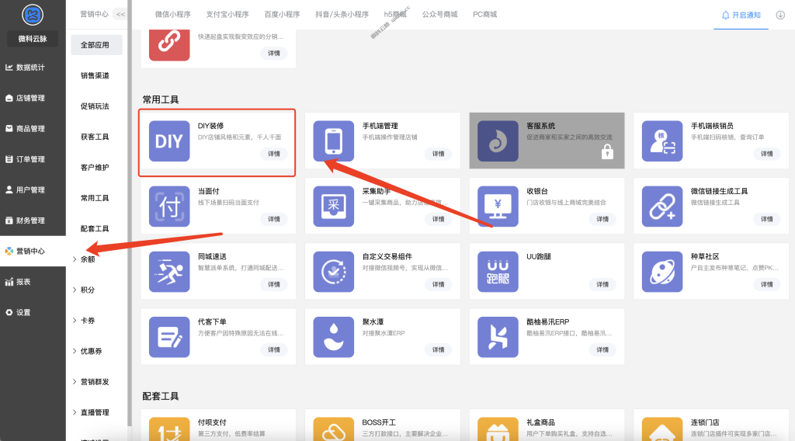Screen dimensions: 795x441
Task: Open the 自定义交易组件 icon
Action: (334, 272)
